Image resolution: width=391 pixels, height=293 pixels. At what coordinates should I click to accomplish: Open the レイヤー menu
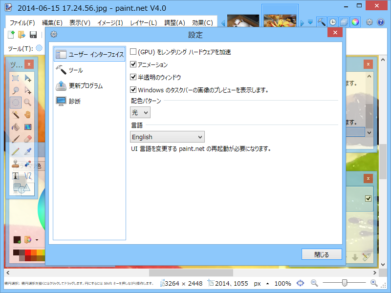pos(144,22)
